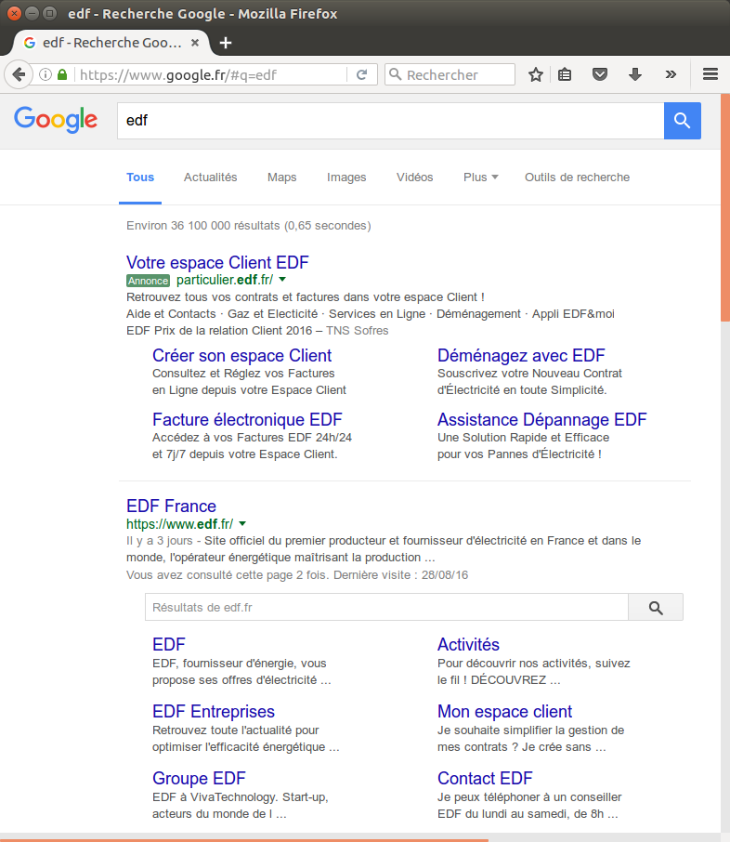Switch to the Maps tab
The image size is (730, 842).
pyautogui.click(x=281, y=178)
